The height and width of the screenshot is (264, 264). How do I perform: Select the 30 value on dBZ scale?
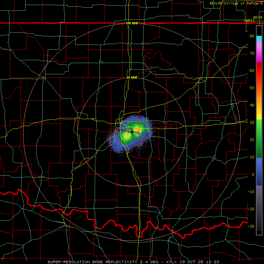[252, 123]
